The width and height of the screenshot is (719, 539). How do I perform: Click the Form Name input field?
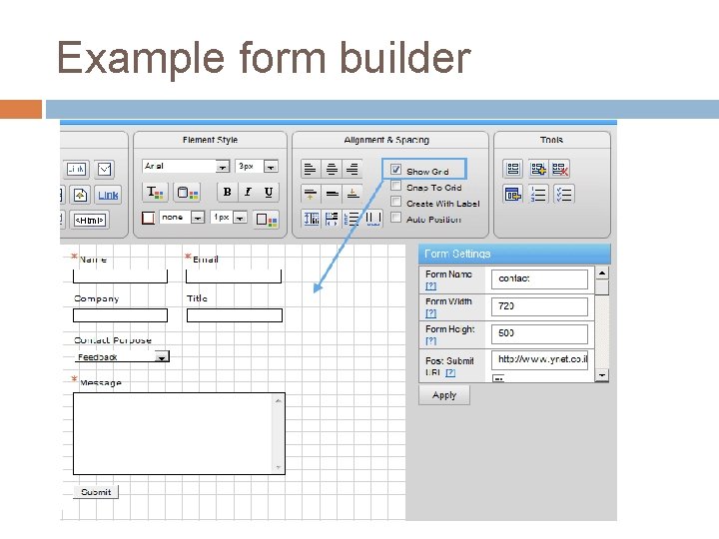coord(539,279)
